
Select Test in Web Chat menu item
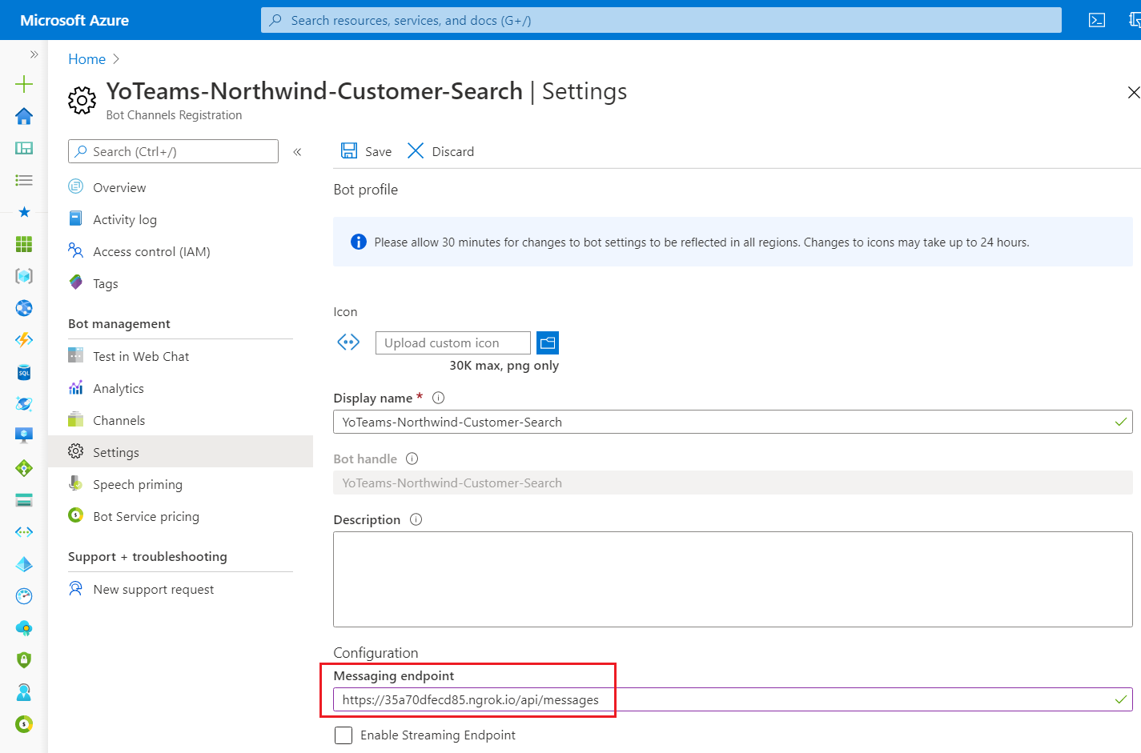click(x=141, y=356)
